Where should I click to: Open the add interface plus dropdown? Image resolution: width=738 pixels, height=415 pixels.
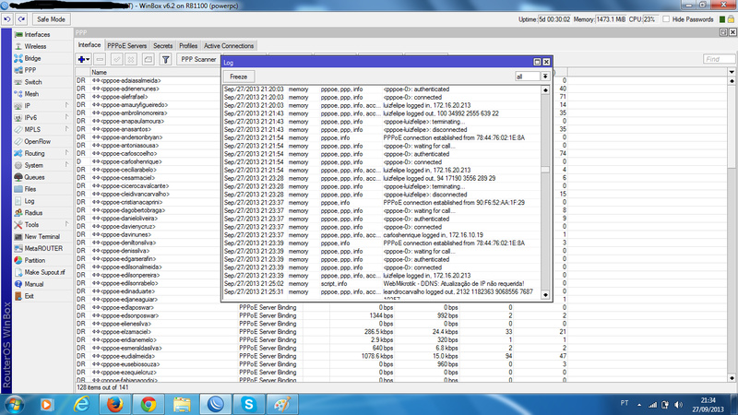[x=84, y=59]
